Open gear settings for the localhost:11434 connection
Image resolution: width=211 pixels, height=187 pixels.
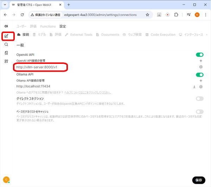click(201, 87)
